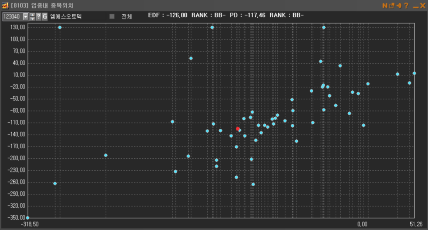Open the 123040 stock code dropdown
This screenshot has width=428, height=230.
(26, 17)
